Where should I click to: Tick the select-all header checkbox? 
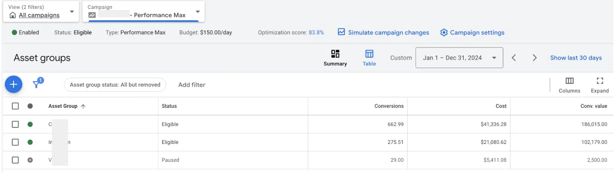tap(15, 106)
